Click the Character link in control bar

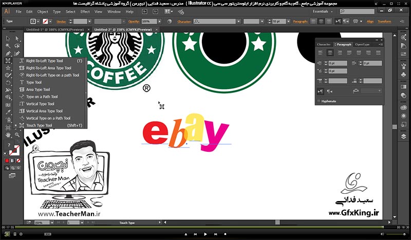184,22
